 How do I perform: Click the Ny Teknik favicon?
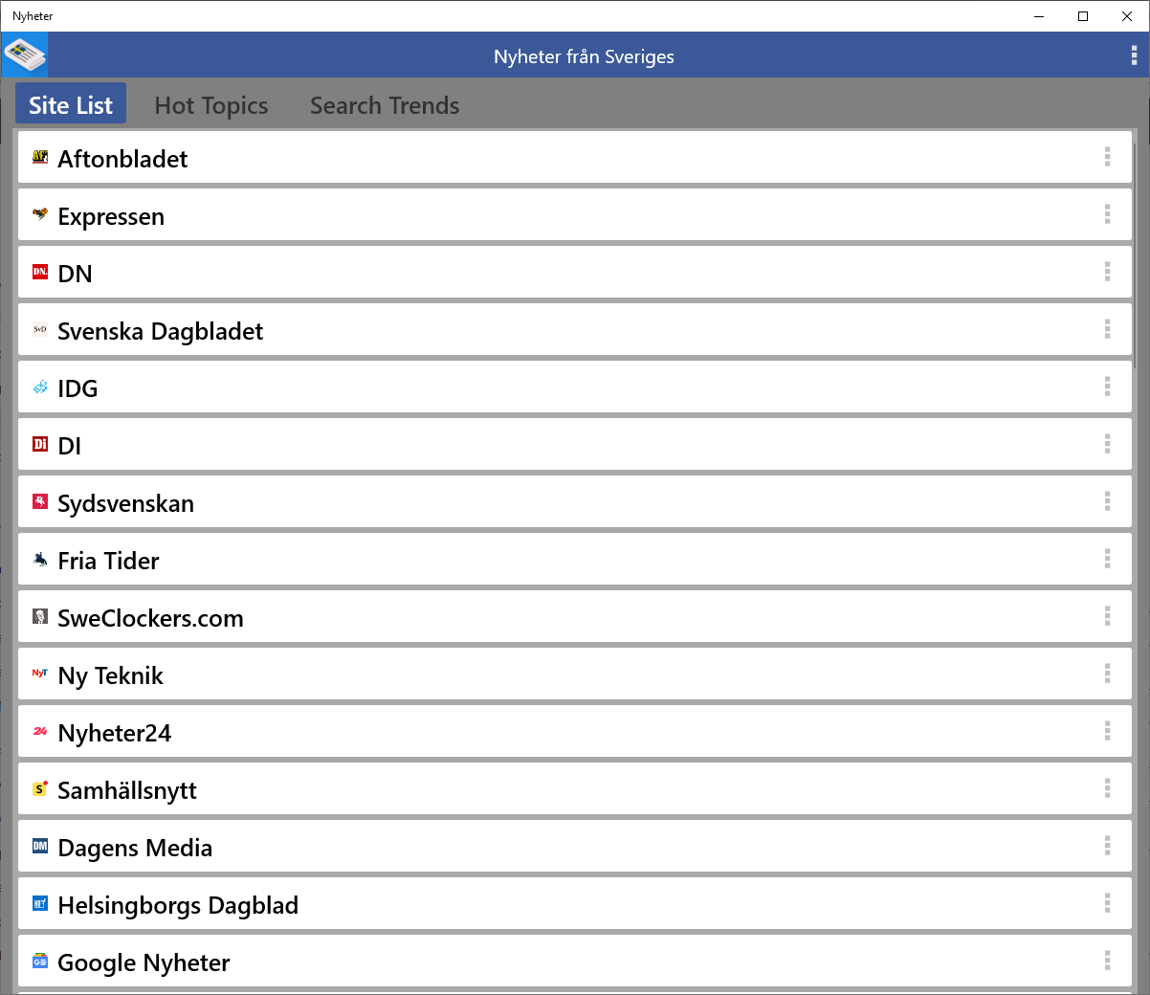tap(40, 674)
